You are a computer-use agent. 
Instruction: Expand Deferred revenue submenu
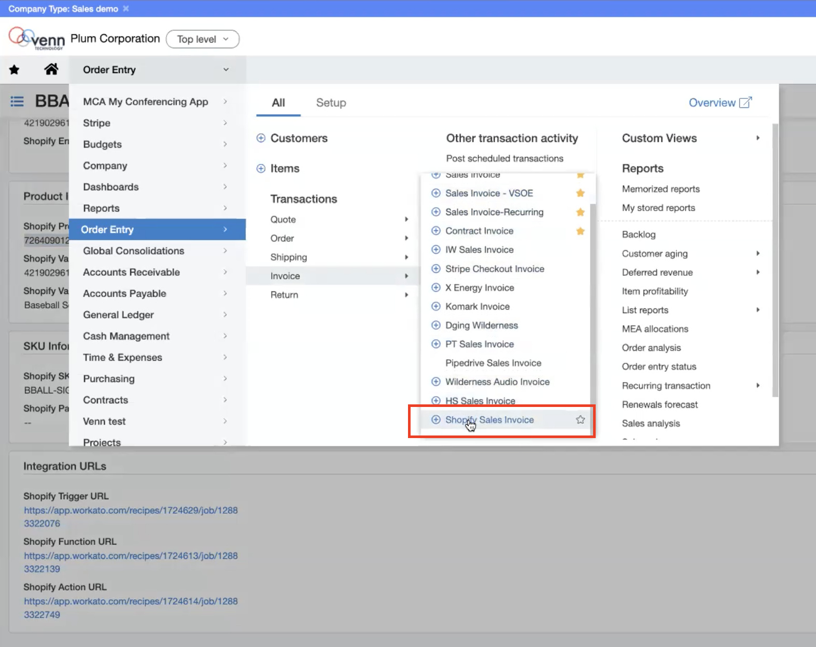758,272
